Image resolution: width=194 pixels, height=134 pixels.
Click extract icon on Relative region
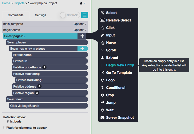pyautogui.click(x=37, y=93)
